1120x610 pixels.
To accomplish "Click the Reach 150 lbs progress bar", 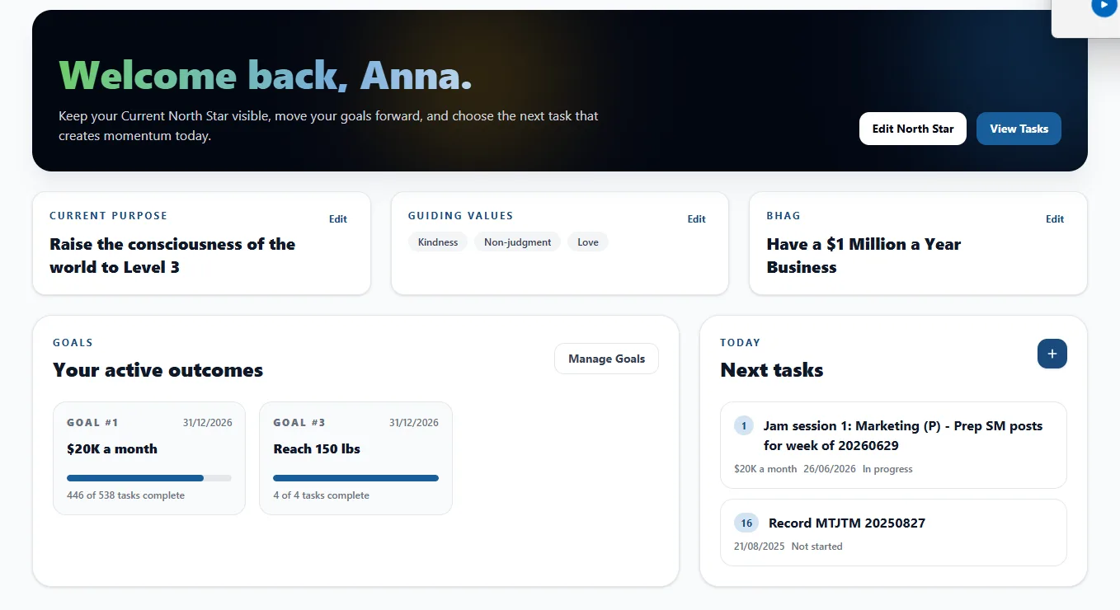I will point(355,478).
